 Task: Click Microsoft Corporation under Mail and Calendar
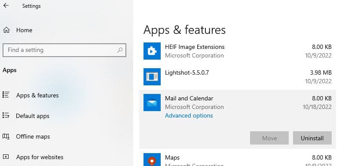(x=194, y=107)
